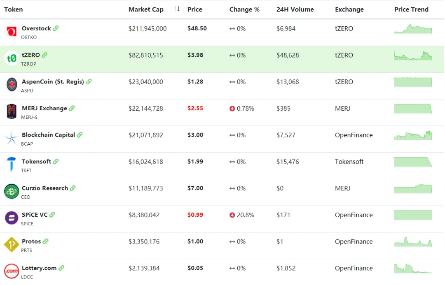
Task: Click the Lottery.com red logo
Action: click(x=12, y=271)
